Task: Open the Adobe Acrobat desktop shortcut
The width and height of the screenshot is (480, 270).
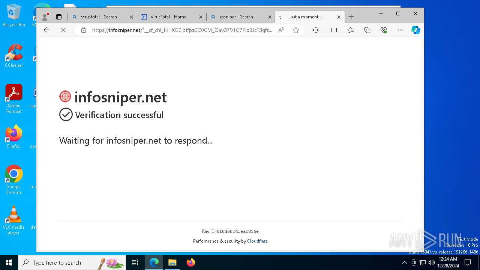Action: click(14, 99)
